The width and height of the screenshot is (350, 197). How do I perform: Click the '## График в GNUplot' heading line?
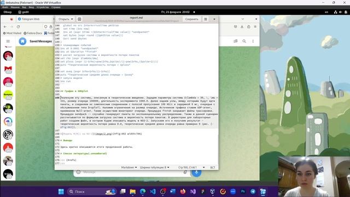(x=74, y=91)
